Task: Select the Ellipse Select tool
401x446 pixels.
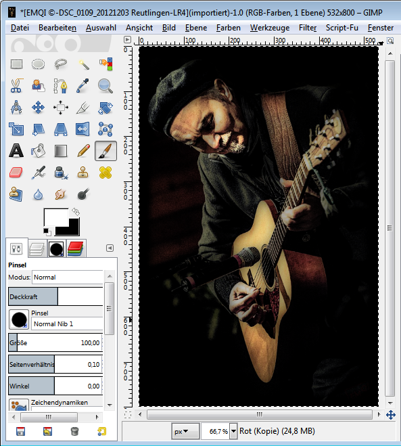Action: (38, 64)
